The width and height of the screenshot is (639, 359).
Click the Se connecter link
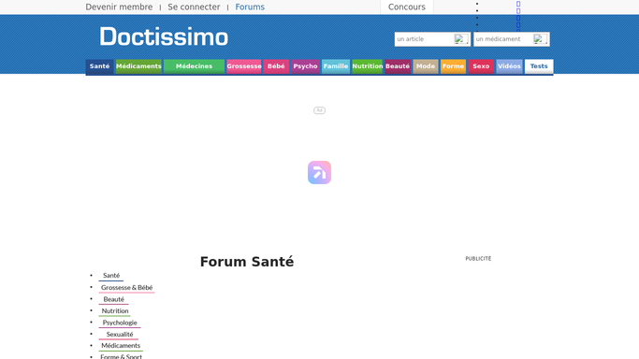pyautogui.click(x=194, y=7)
